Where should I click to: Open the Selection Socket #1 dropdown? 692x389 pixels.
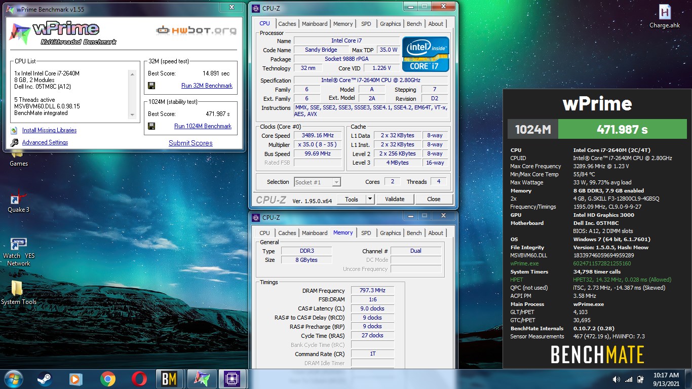click(317, 182)
